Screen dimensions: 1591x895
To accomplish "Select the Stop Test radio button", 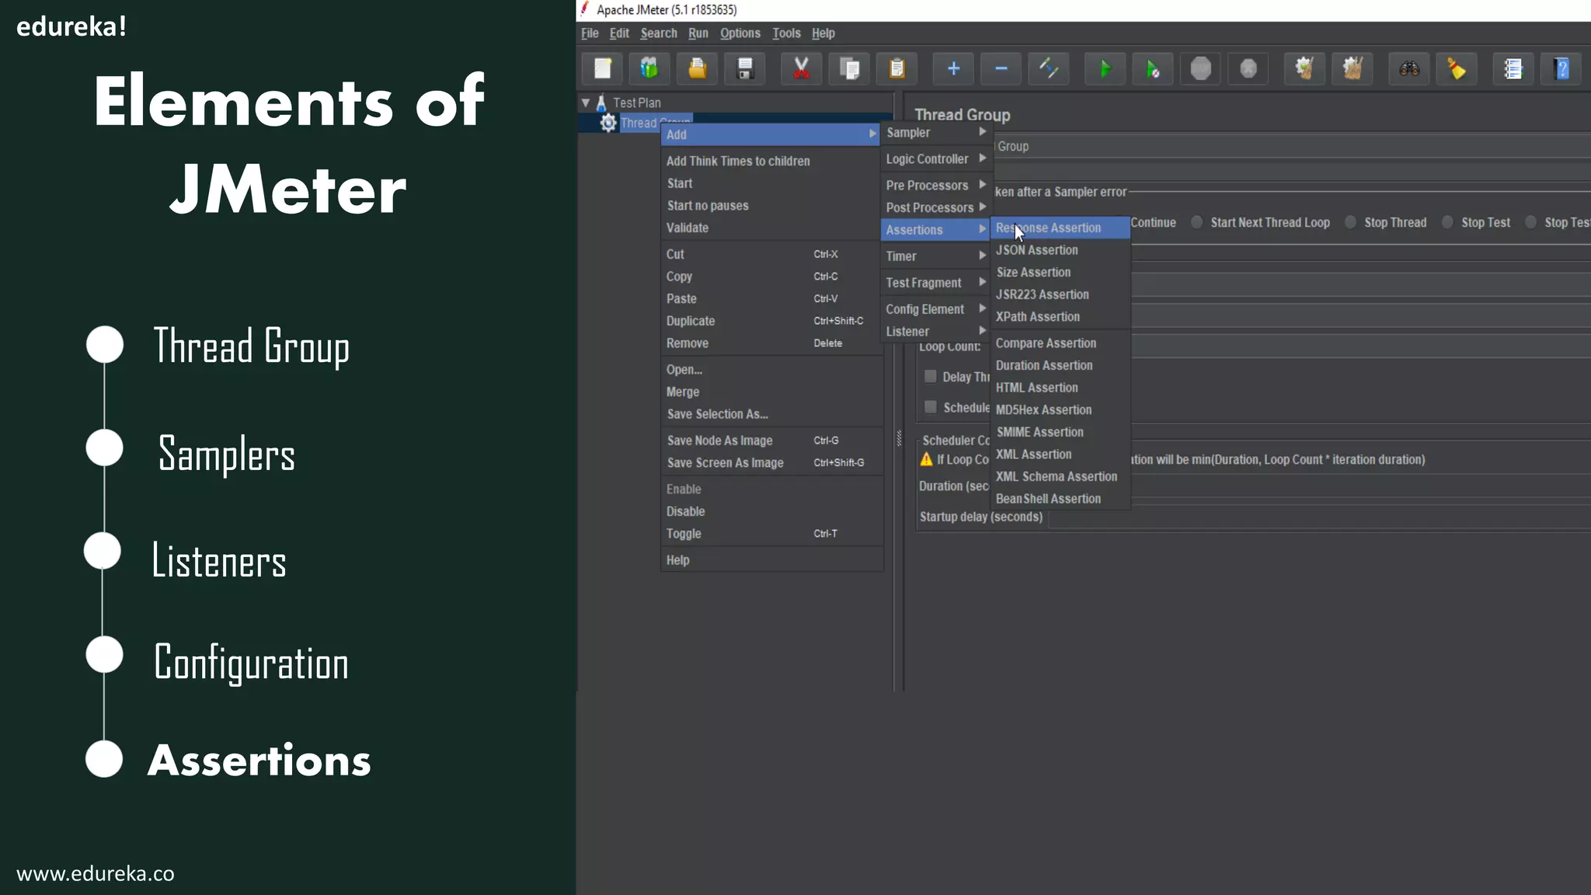I will (1448, 222).
